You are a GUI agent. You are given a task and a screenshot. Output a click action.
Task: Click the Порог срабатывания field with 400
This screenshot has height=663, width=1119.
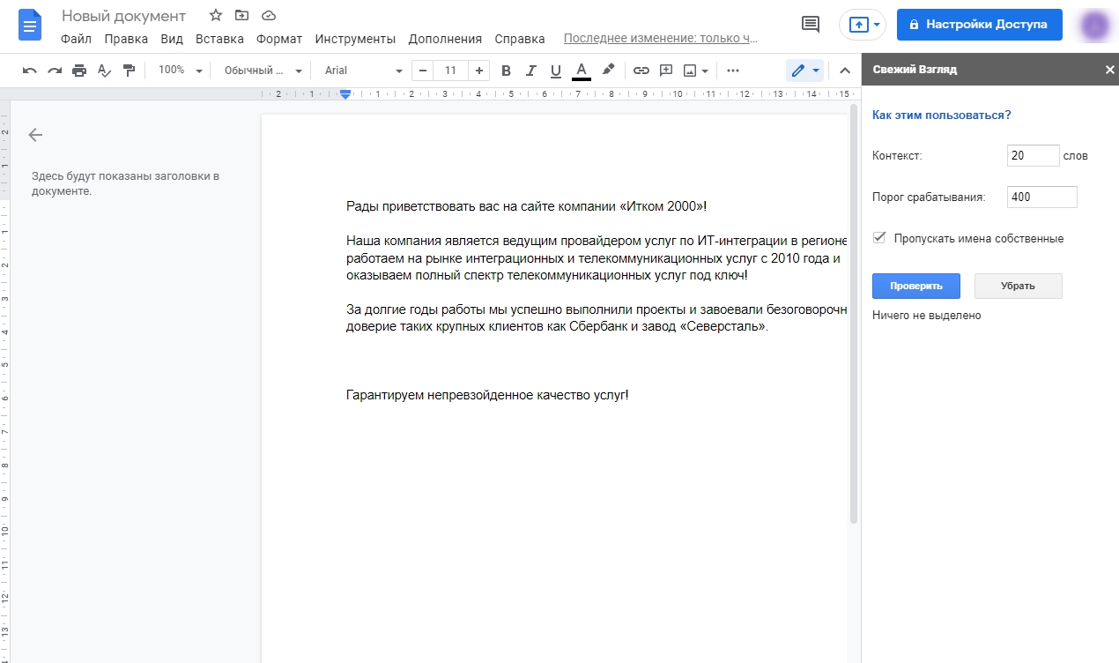[x=1041, y=197]
